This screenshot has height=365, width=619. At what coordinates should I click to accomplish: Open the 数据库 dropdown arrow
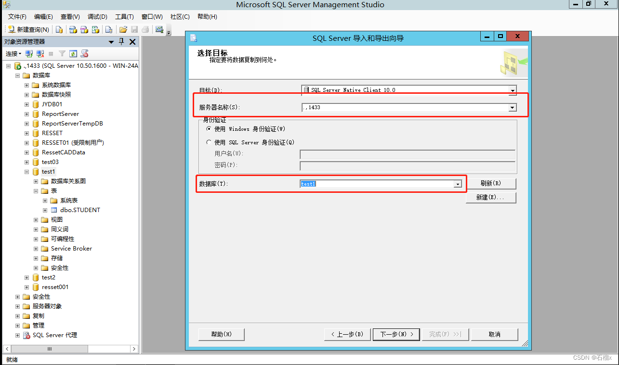(x=458, y=184)
